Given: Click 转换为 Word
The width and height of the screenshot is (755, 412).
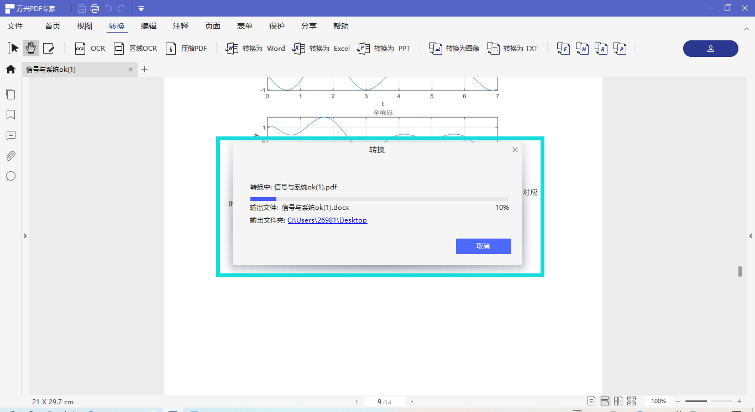Looking at the screenshot, I should pyautogui.click(x=255, y=49).
